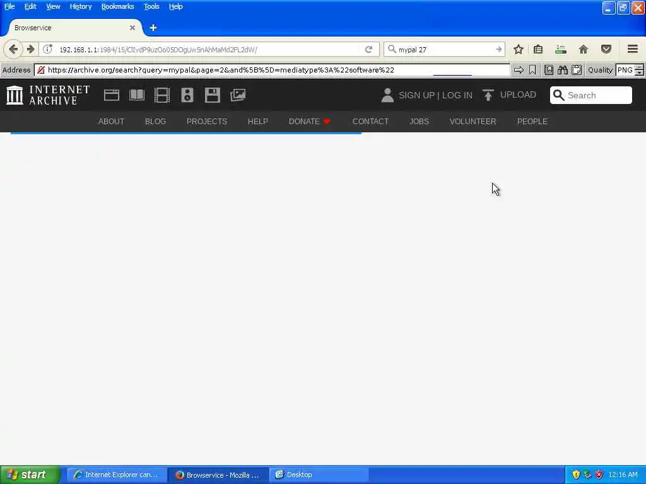Go to the Firefox home page icon
The width and height of the screenshot is (646, 484).
(584, 49)
